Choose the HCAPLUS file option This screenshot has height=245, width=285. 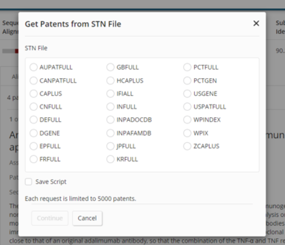point(111,81)
